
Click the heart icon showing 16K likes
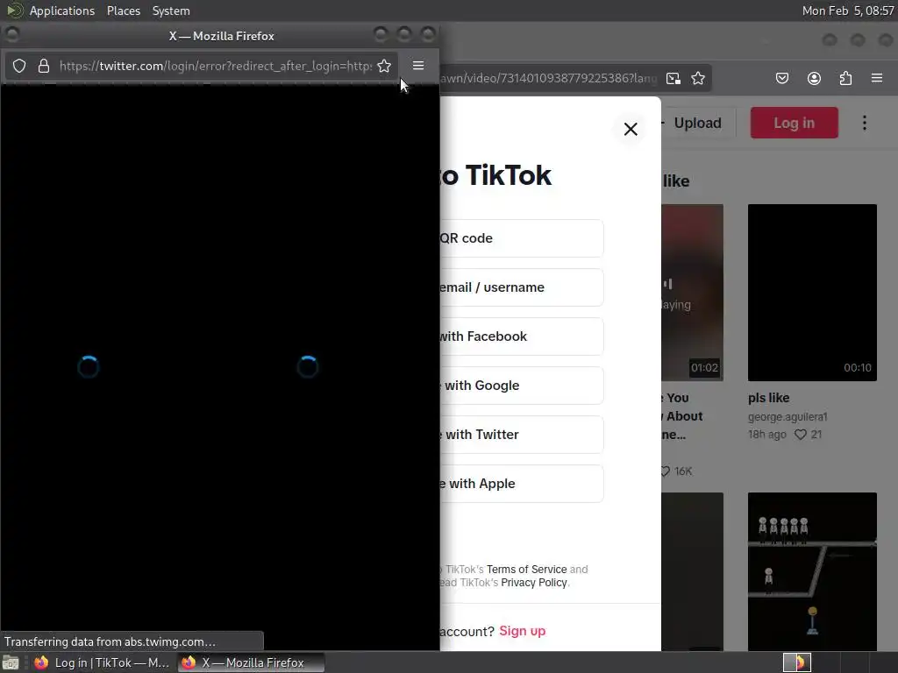tap(666, 471)
